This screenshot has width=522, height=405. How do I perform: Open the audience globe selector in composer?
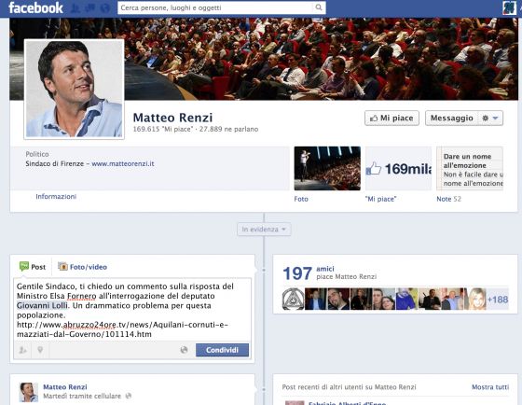(184, 350)
